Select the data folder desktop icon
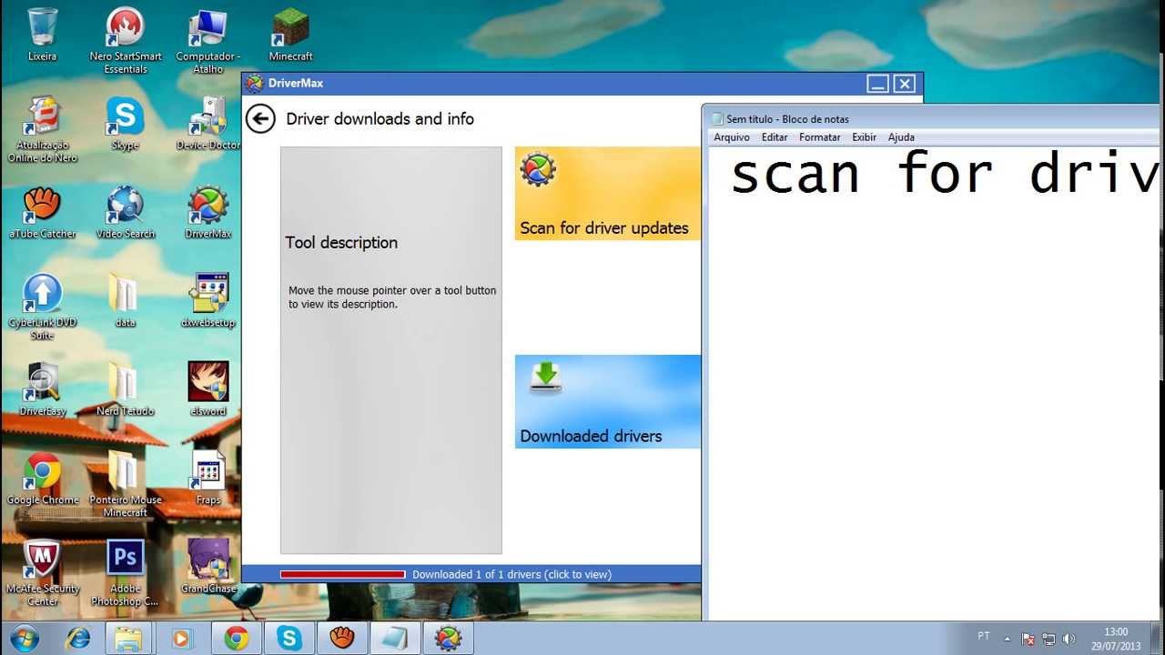This screenshot has height=655, width=1165. [x=126, y=301]
